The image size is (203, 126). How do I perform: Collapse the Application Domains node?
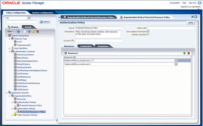tap(7, 93)
